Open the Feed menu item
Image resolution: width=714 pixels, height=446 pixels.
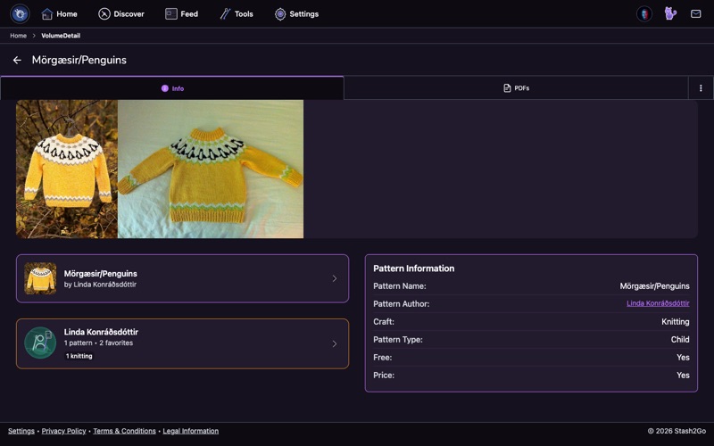coord(181,14)
